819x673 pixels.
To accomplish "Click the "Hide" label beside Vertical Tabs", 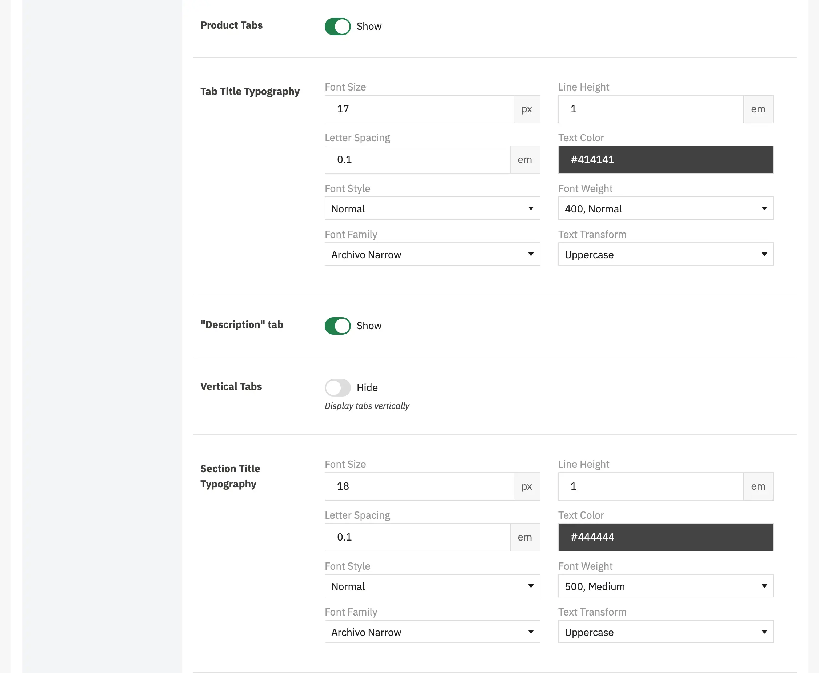I will 367,388.
